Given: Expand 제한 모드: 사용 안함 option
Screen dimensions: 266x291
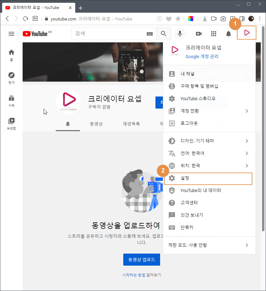Looking at the screenshot, I should click(209, 245).
